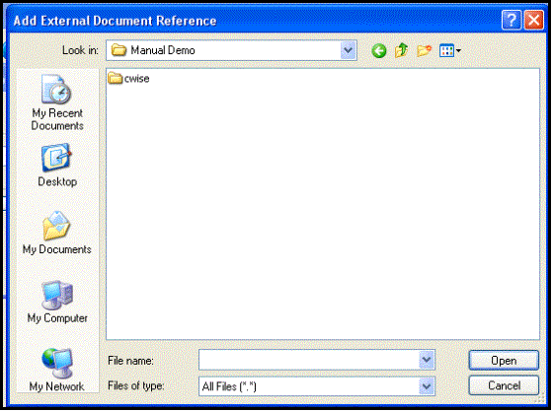This screenshot has height=411, width=552.
Task: Browse My Documents folder
Action: click(x=56, y=233)
